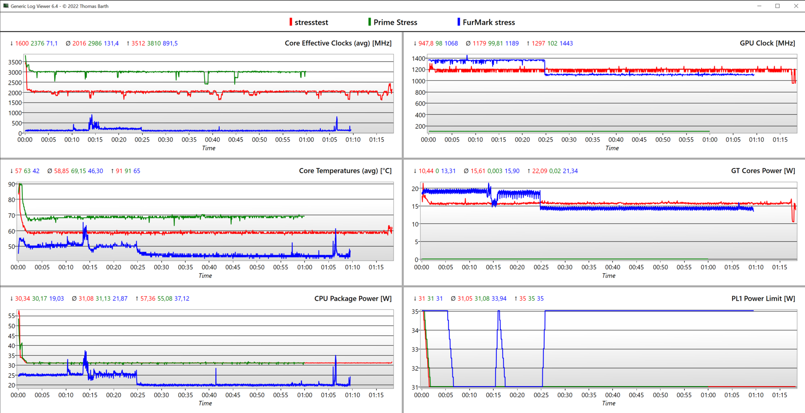Click the blue maximum value 1443
This screenshot has height=413, width=805.
pos(566,43)
